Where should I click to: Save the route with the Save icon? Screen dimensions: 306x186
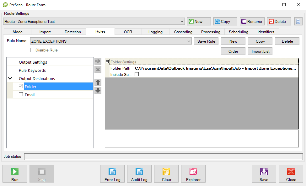(x=264, y=174)
